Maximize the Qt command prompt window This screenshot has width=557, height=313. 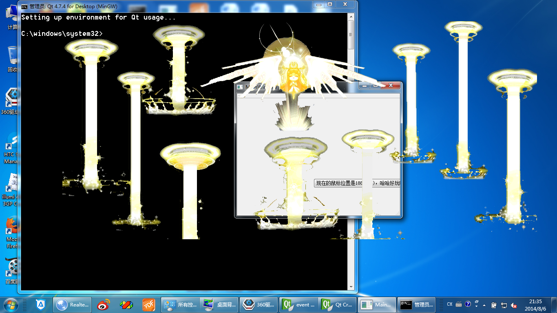[x=330, y=4]
